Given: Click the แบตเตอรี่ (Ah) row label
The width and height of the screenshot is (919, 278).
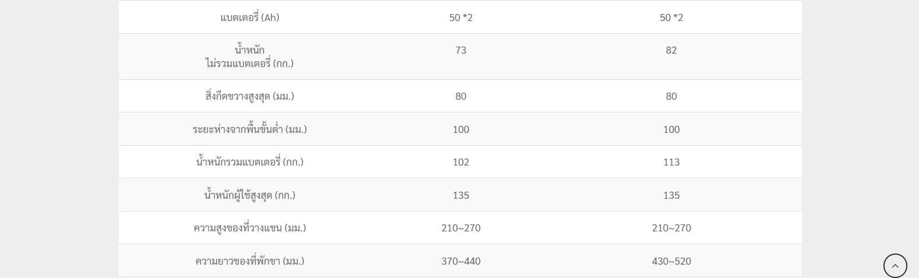Looking at the screenshot, I should pos(250,17).
